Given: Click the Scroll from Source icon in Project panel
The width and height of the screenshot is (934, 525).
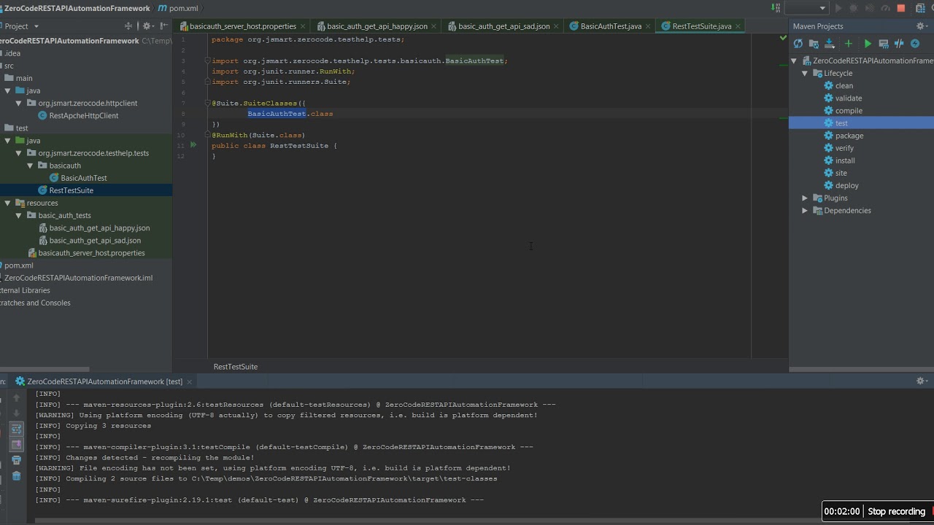Looking at the screenshot, I should [x=128, y=26].
